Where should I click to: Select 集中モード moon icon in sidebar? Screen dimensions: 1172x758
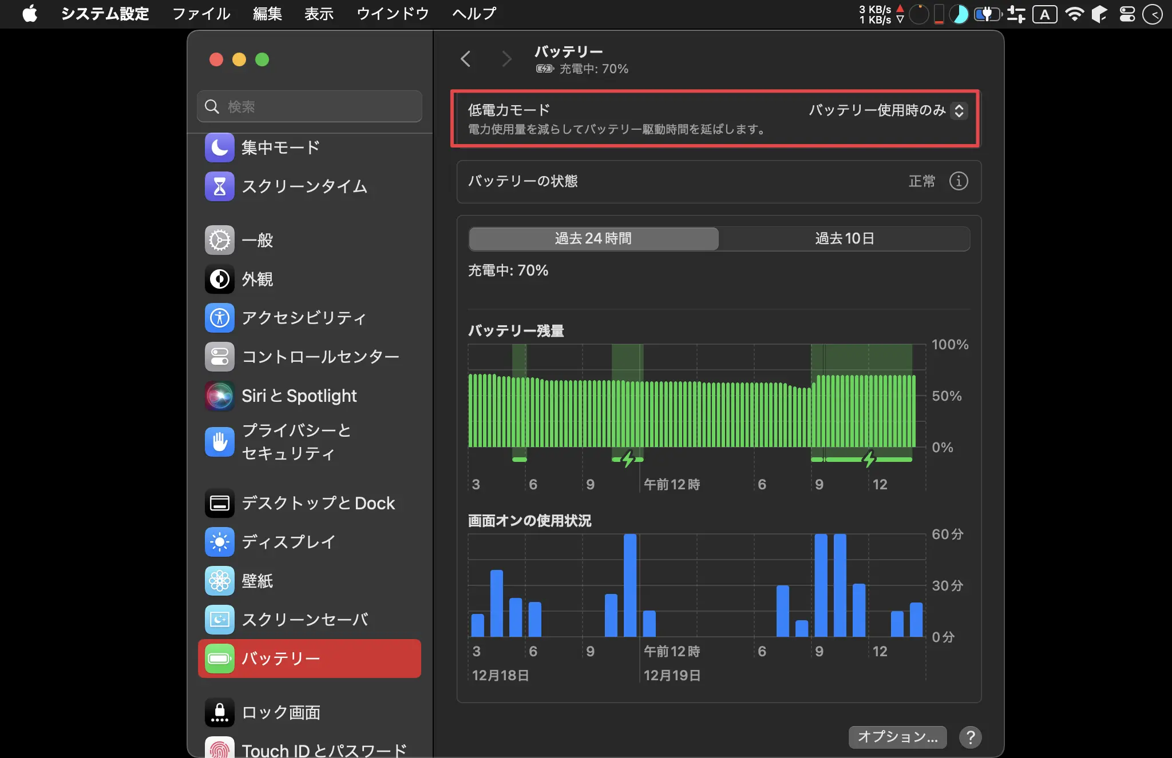(220, 147)
